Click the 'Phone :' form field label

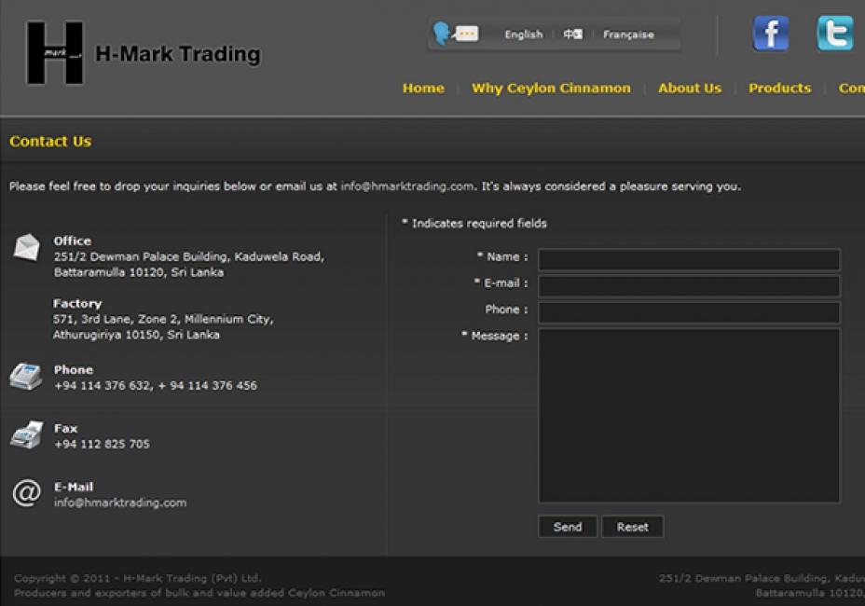pos(506,310)
